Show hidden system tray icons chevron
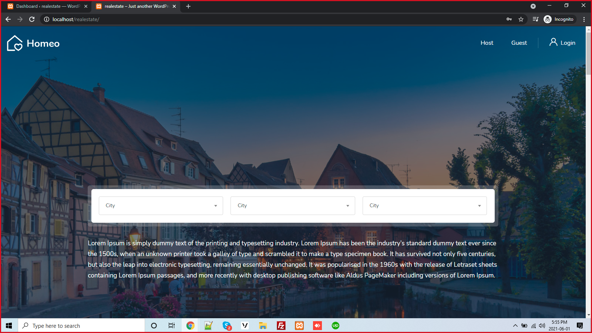The height and width of the screenshot is (333, 592). click(515, 326)
